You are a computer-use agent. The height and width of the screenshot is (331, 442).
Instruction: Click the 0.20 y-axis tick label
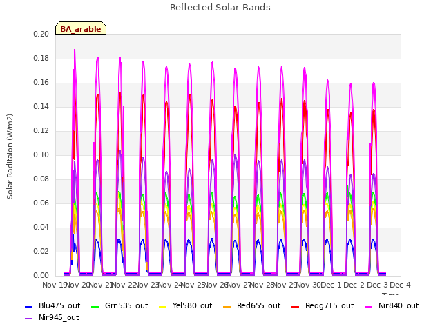[41, 34]
